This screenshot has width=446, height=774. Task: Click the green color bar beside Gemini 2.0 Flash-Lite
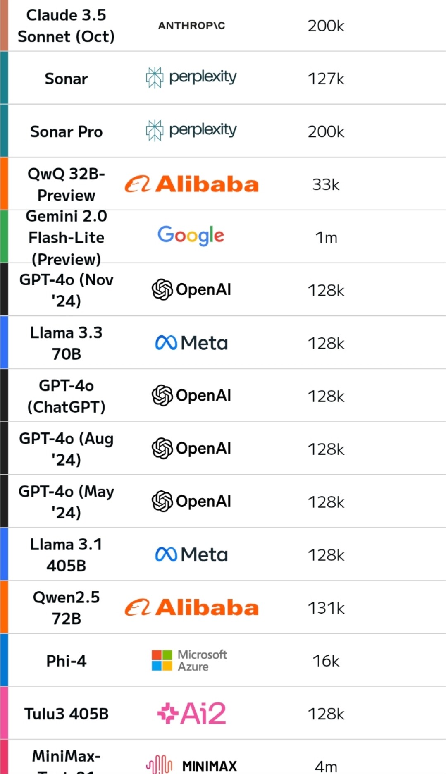(4, 236)
